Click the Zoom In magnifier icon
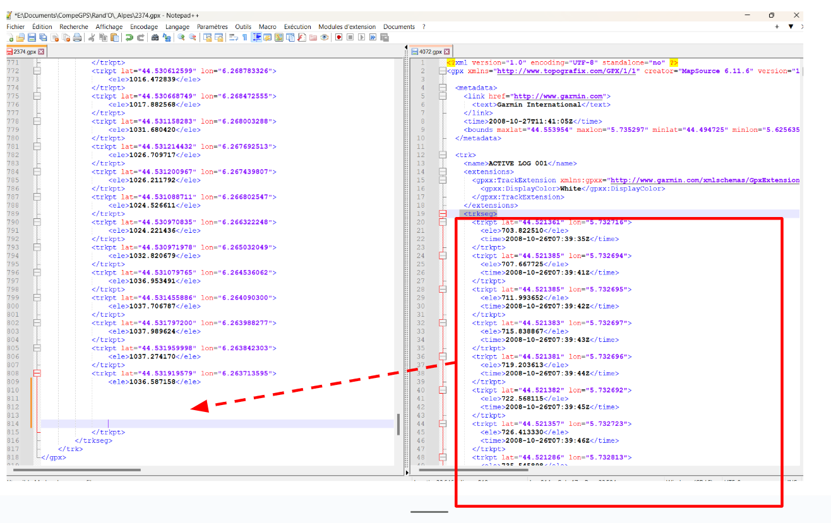The height and width of the screenshot is (523, 831). pyautogui.click(x=181, y=37)
